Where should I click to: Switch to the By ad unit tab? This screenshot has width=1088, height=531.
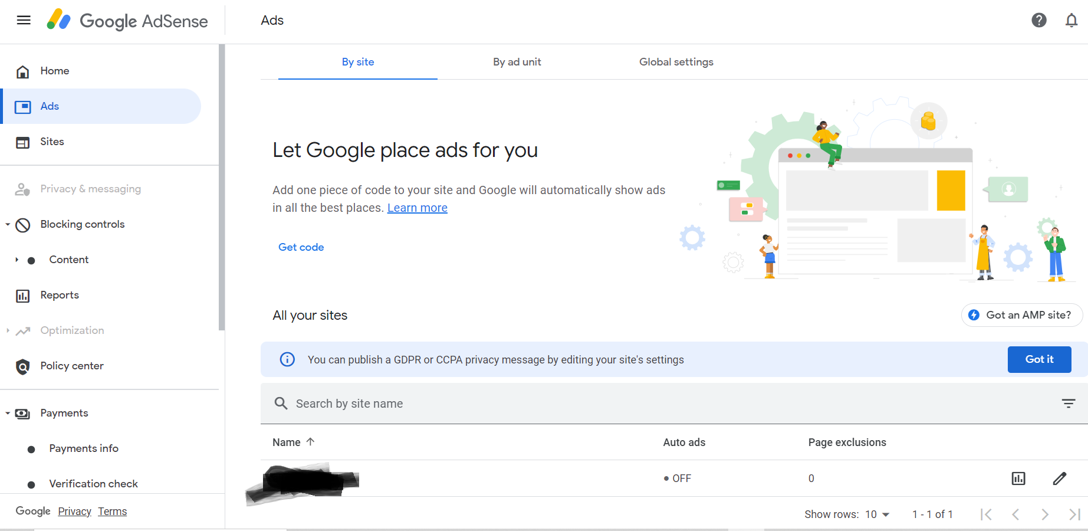tap(517, 62)
